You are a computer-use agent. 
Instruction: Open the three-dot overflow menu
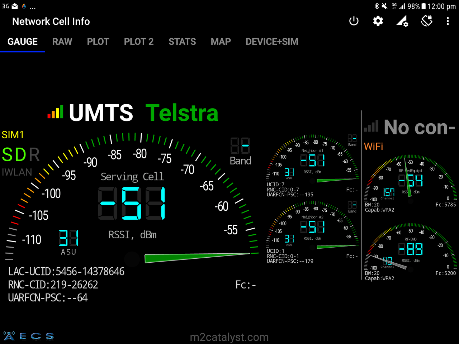click(448, 21)
